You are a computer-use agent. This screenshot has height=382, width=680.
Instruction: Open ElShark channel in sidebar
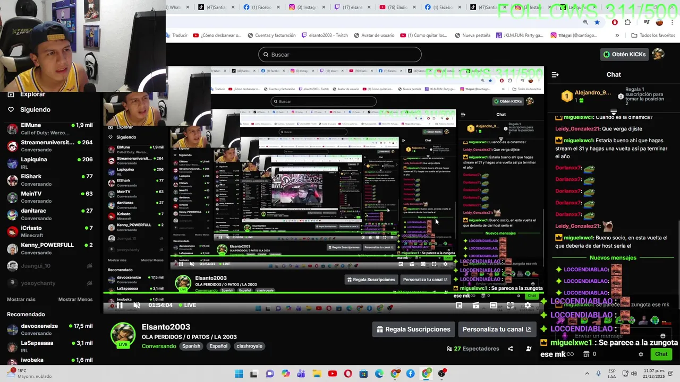pos(50,180)
